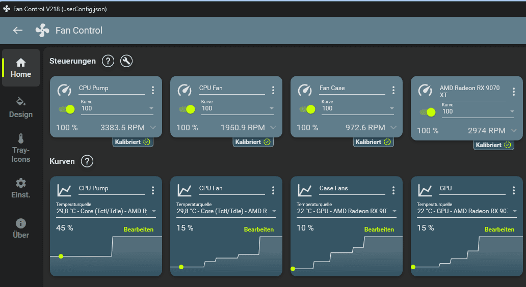The width and height of the screenshot is (526, 287).
Task: Open the three-dot menu on the CPU Fan curve card
Action: [273, 190]
